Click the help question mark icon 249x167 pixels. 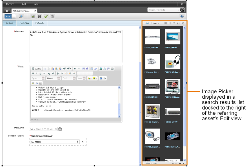tap(174, 23)
